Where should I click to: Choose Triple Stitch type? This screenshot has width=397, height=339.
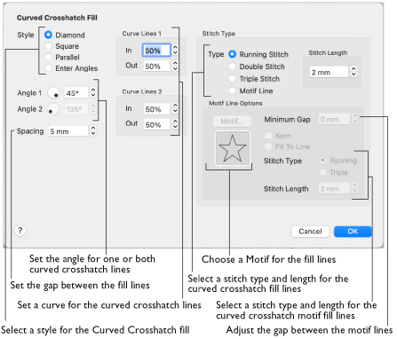233,79
